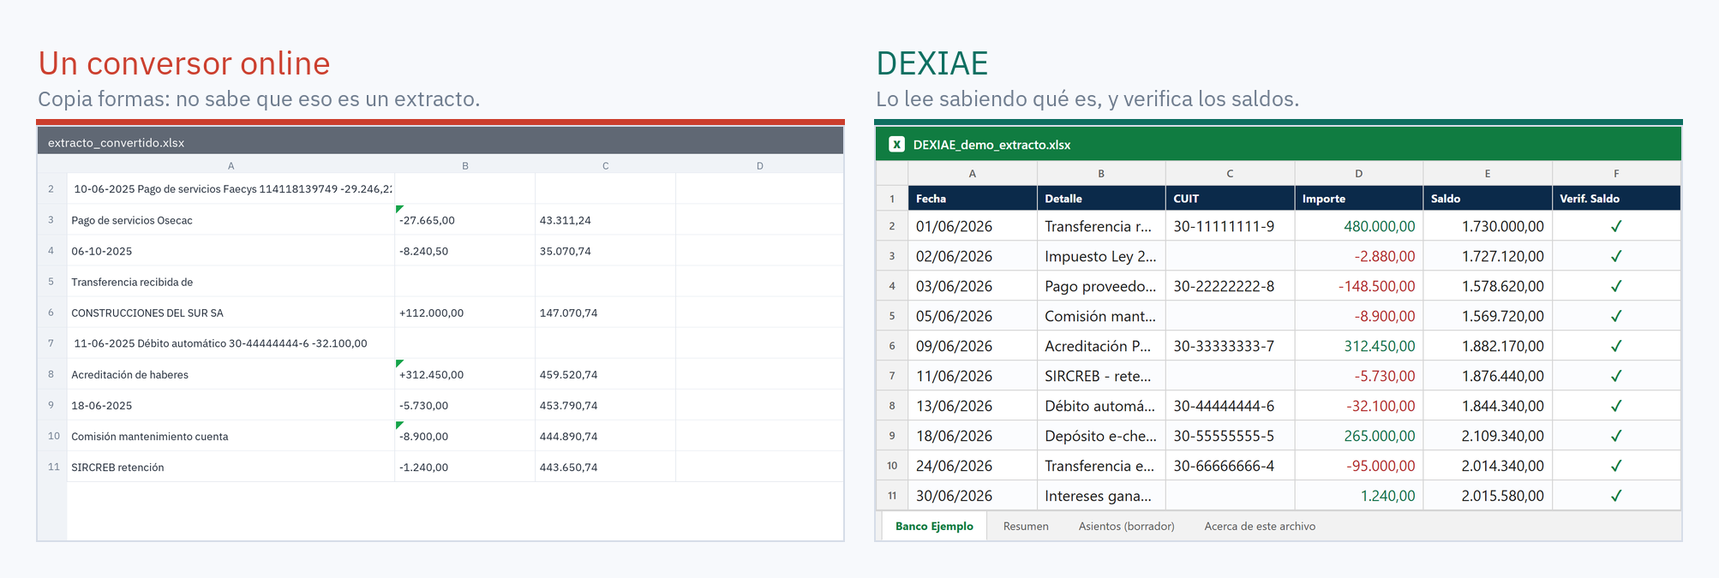
Task: Click cell CONSTRUCCIONES DEL SUR SA
Action: tap(231, 313)
